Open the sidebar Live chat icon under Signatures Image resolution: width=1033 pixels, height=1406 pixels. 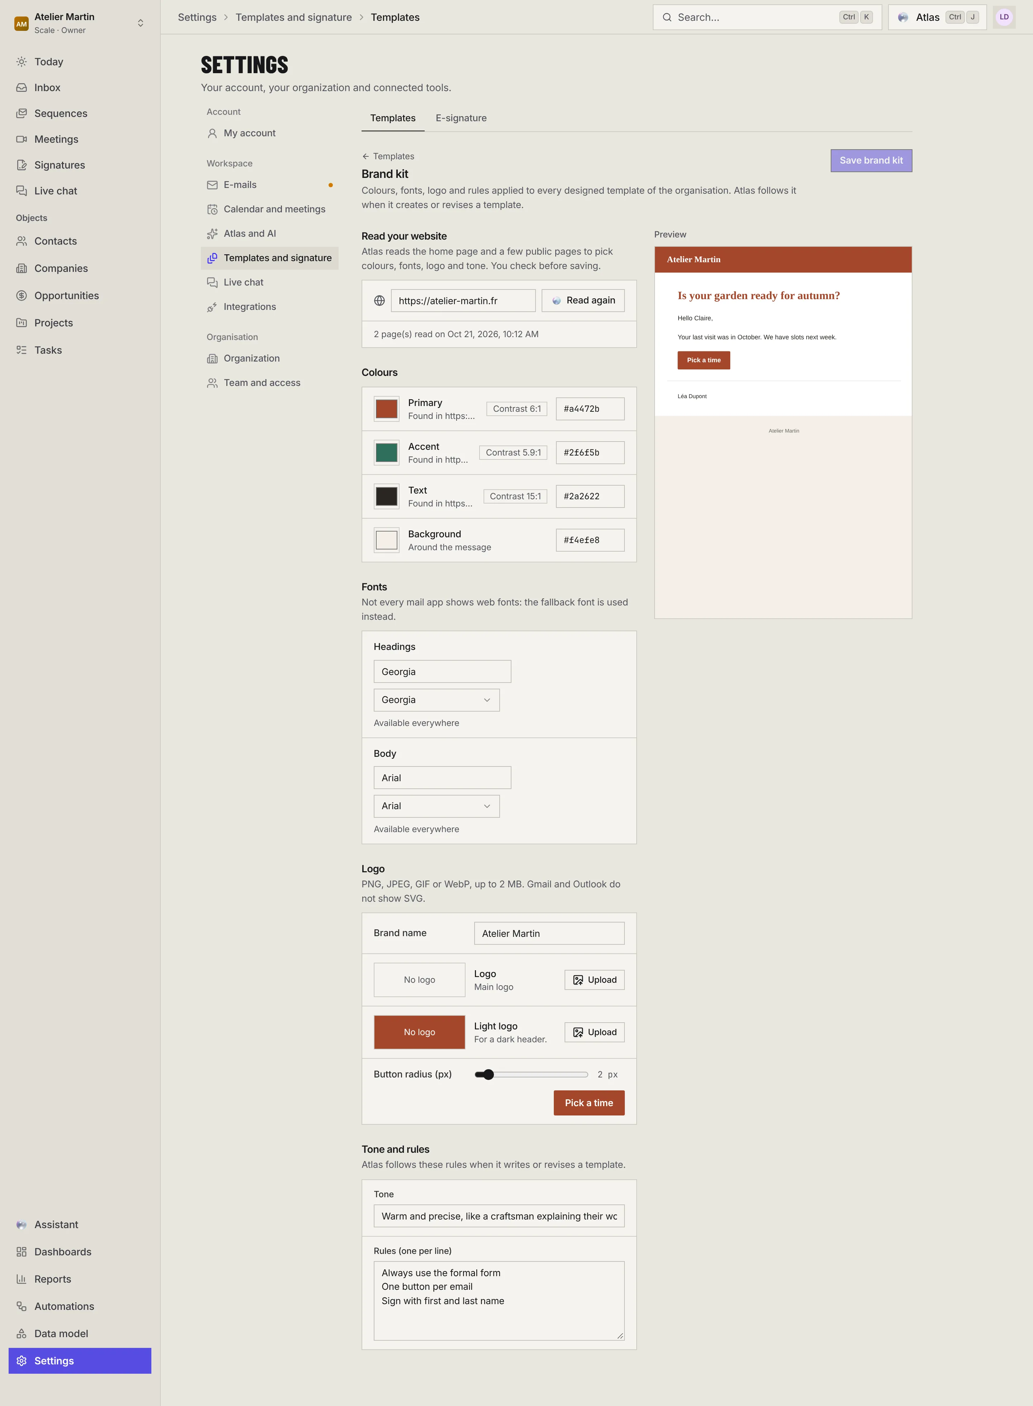pyautogui.click(x=21, y=191)
